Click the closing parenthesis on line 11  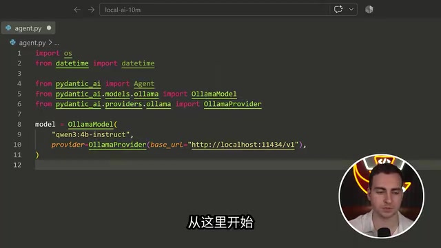pos(37,155)
